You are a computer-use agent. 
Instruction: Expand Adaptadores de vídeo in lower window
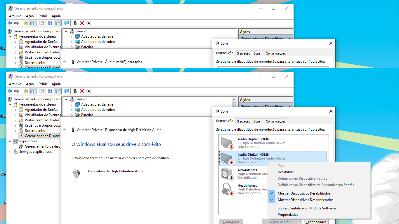click(x=72, y=110)
